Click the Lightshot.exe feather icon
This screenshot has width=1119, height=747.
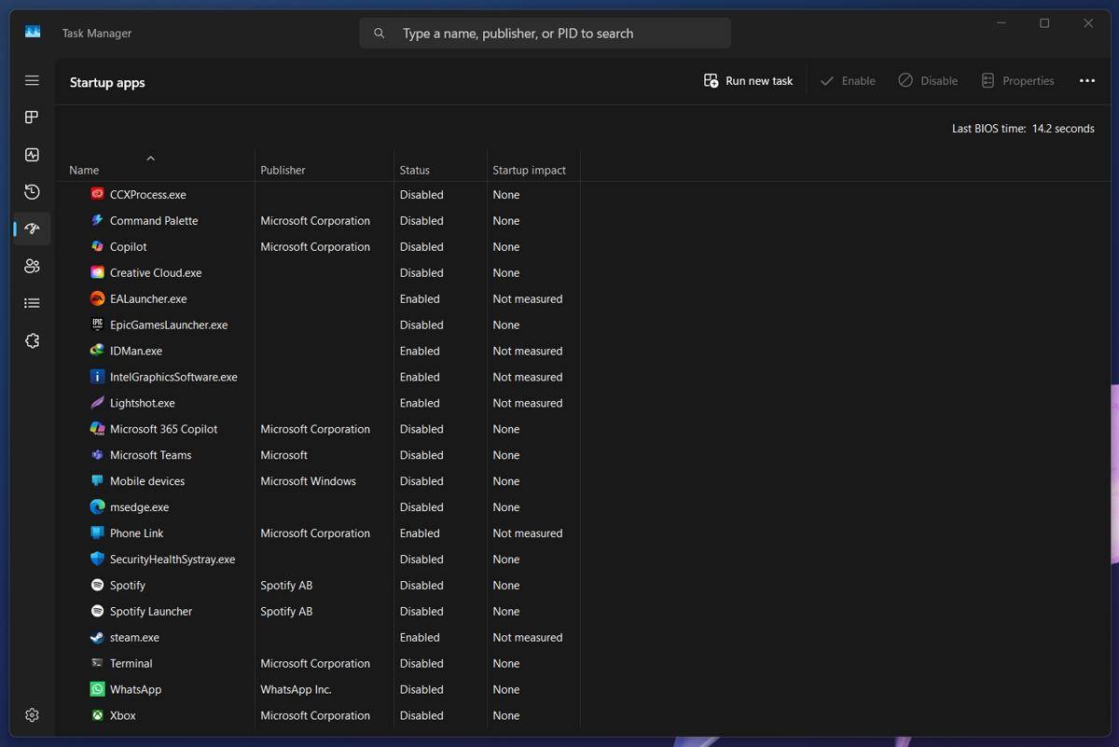(97, 403)
